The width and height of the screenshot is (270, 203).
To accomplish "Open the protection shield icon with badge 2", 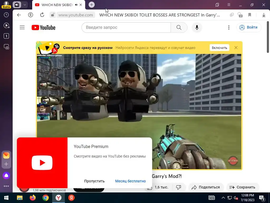I will click(x=240, y=15).
